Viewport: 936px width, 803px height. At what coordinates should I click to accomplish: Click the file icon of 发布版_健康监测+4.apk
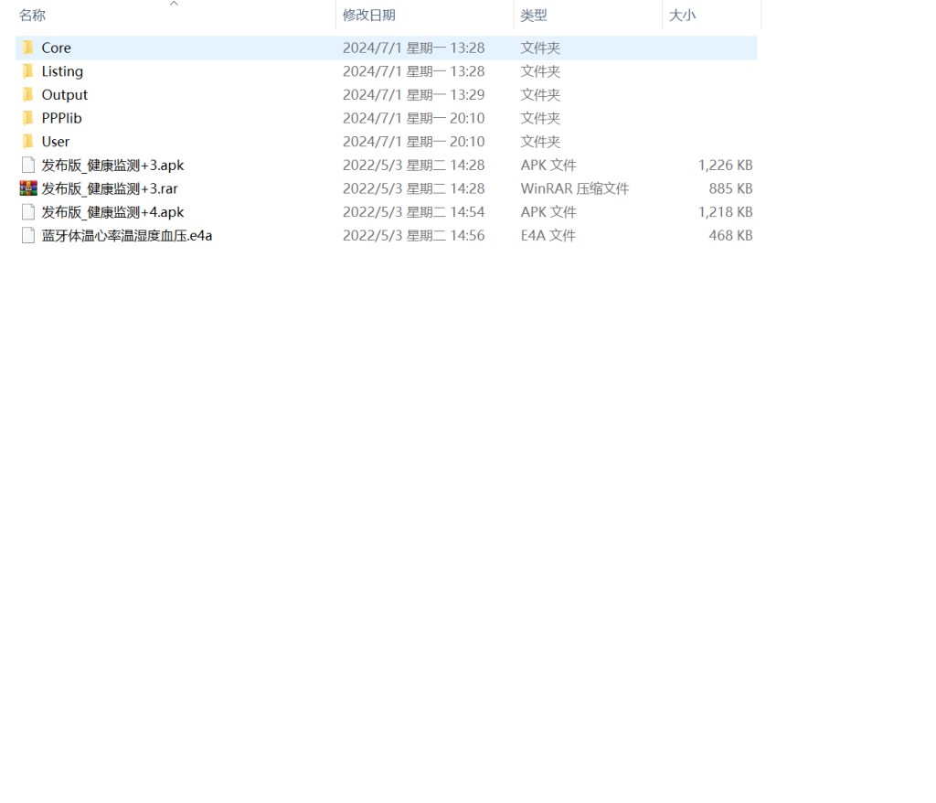(x=28, y=212)
